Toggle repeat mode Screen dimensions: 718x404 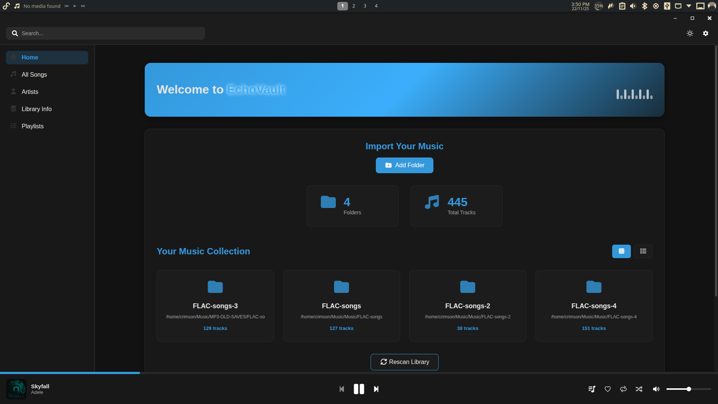coord(623,389)
